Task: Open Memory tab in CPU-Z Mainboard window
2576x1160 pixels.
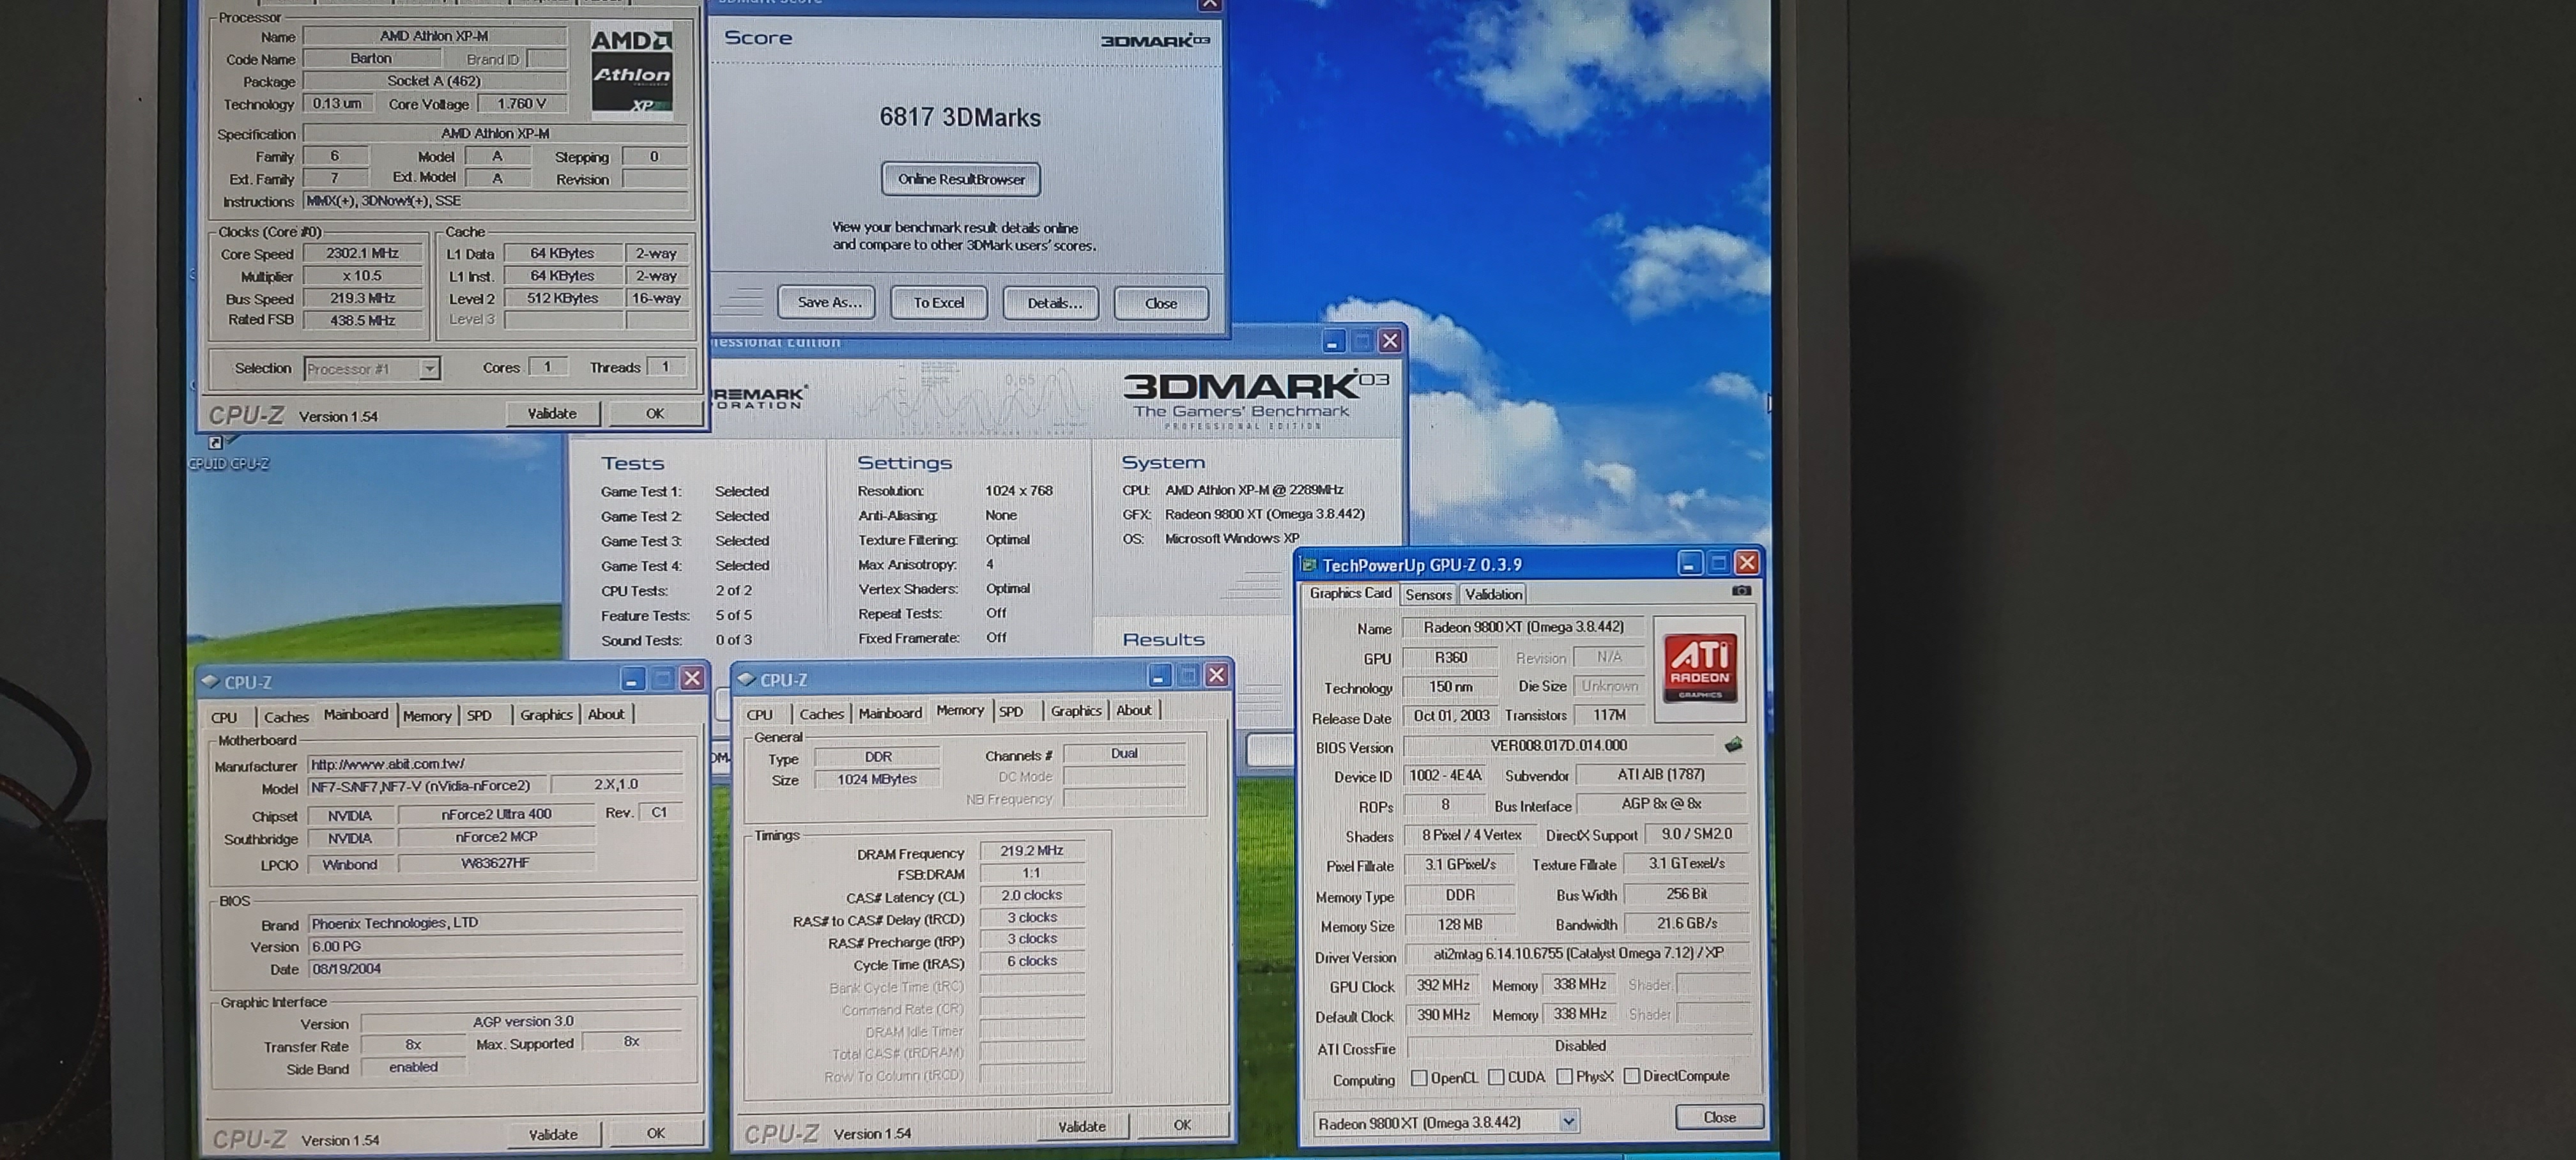Action: pos(427,716)
